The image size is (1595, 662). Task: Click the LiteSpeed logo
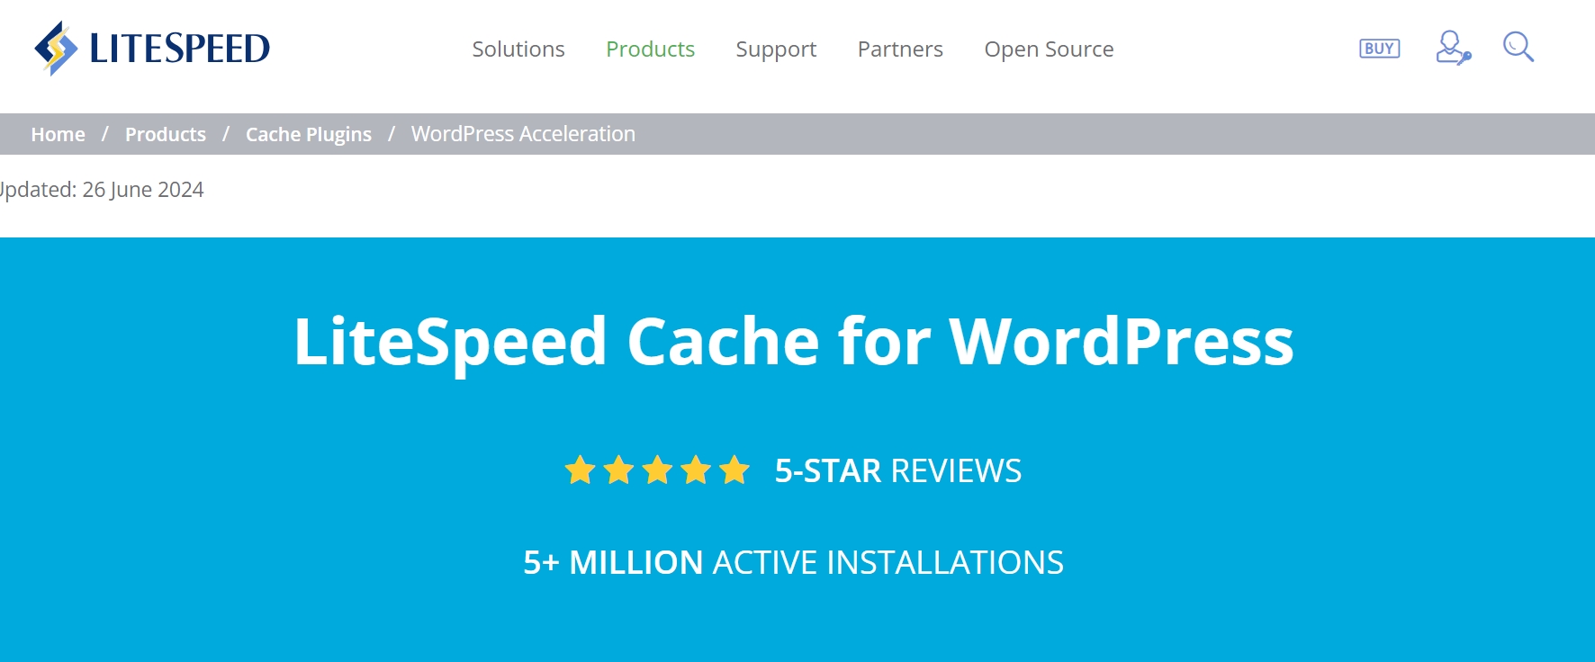[x=151, y=49]
